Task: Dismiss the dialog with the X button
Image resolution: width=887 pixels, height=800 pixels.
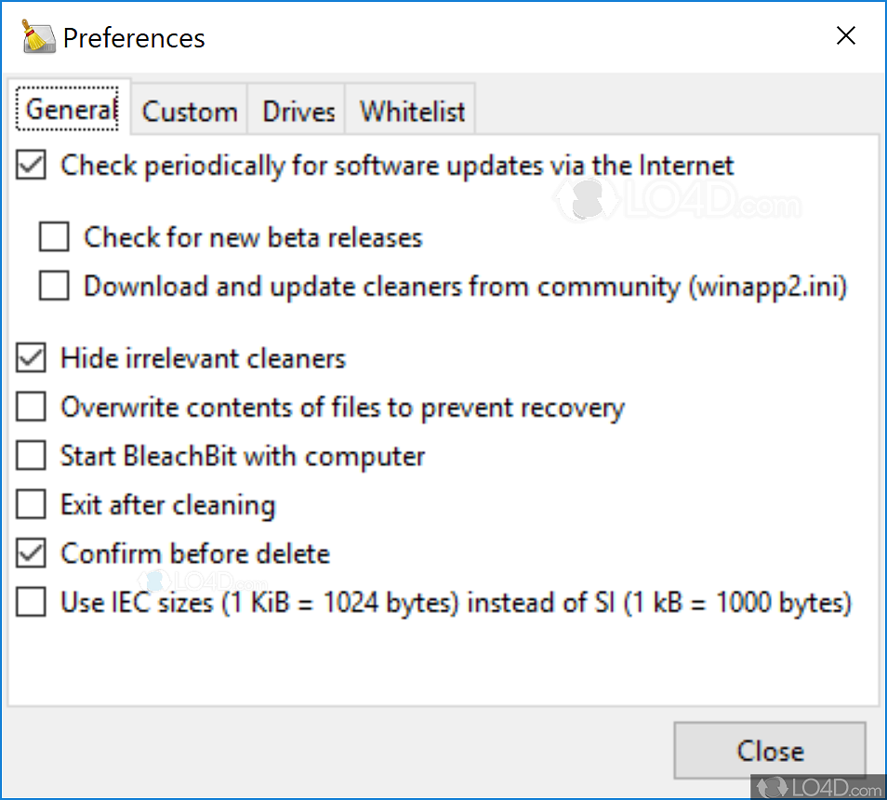Action: [x=845, y=35]
